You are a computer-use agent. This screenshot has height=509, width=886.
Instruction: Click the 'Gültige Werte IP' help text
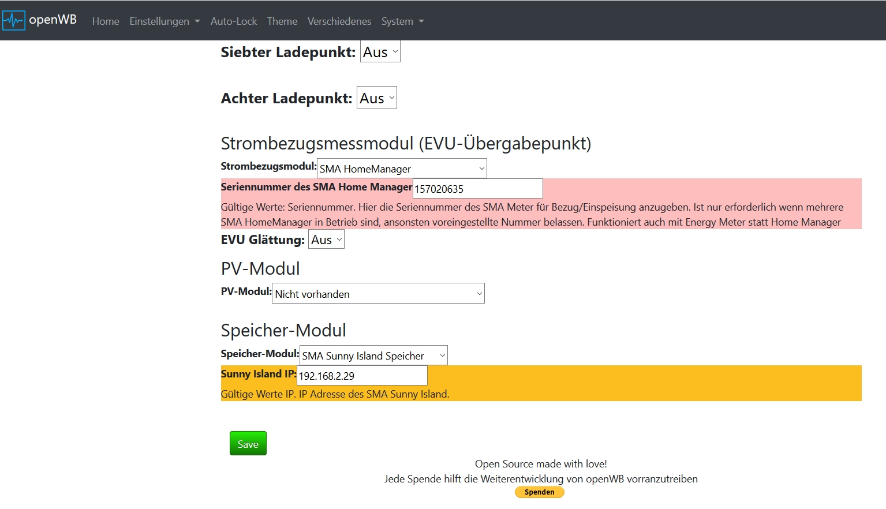tap(335, 394)
